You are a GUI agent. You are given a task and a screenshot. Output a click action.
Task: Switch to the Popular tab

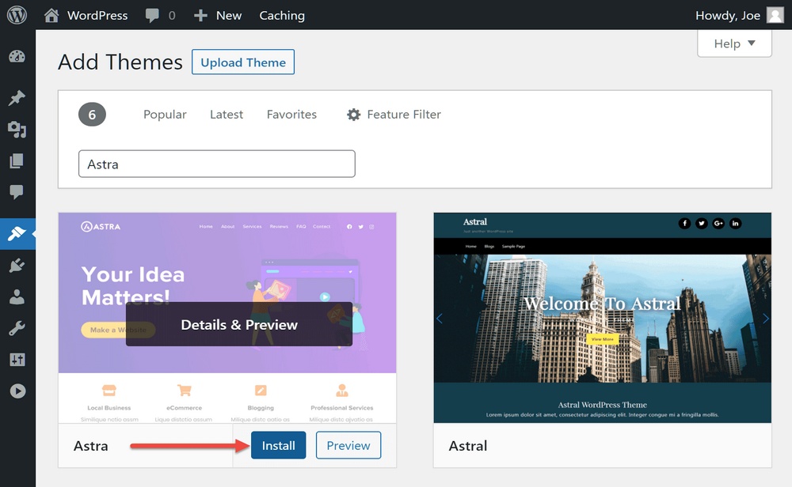pyautogui.click(x=165, y=115)
